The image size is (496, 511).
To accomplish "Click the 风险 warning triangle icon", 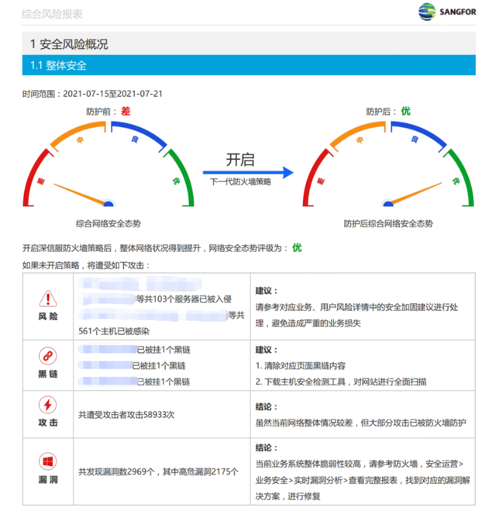I will 48,299.
